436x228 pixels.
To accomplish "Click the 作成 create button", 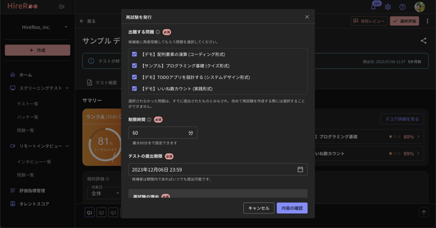I will point(37,50).
